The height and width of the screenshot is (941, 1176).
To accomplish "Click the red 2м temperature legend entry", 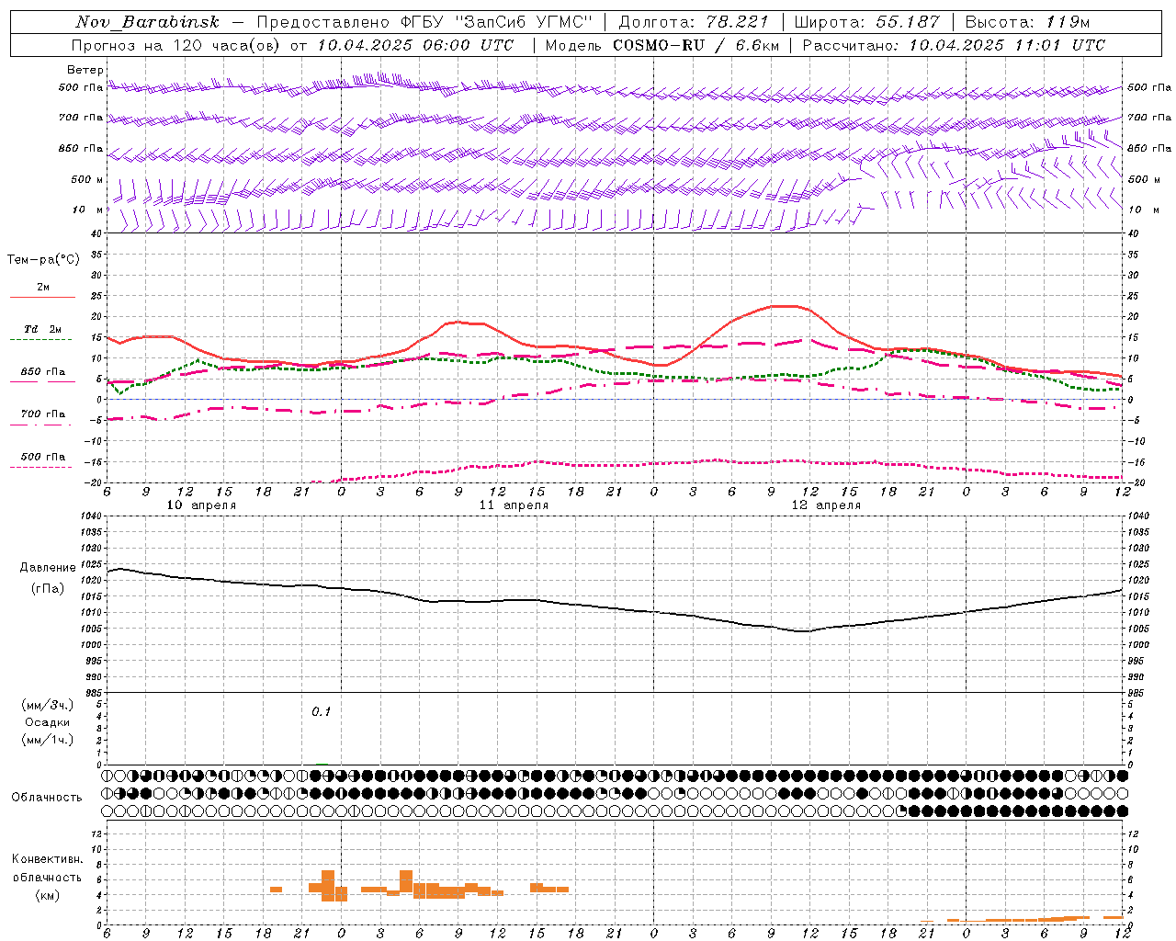I will (x=42, y=290).
